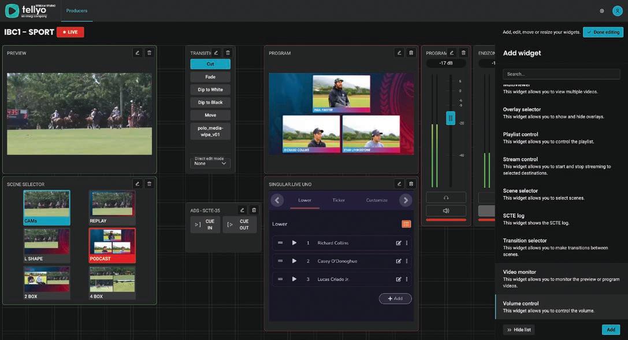The width and height of the screenshot is (628, 340).
Task: Edit the Transition widget pencil icon
Action: 216,53
